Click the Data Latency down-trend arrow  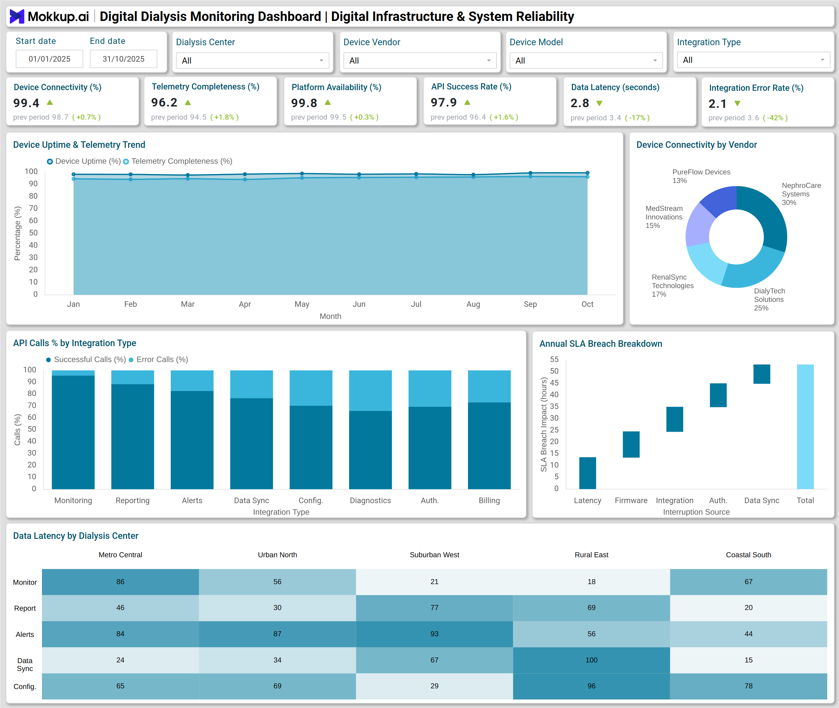pyautogui.click(x=599, y=104)
